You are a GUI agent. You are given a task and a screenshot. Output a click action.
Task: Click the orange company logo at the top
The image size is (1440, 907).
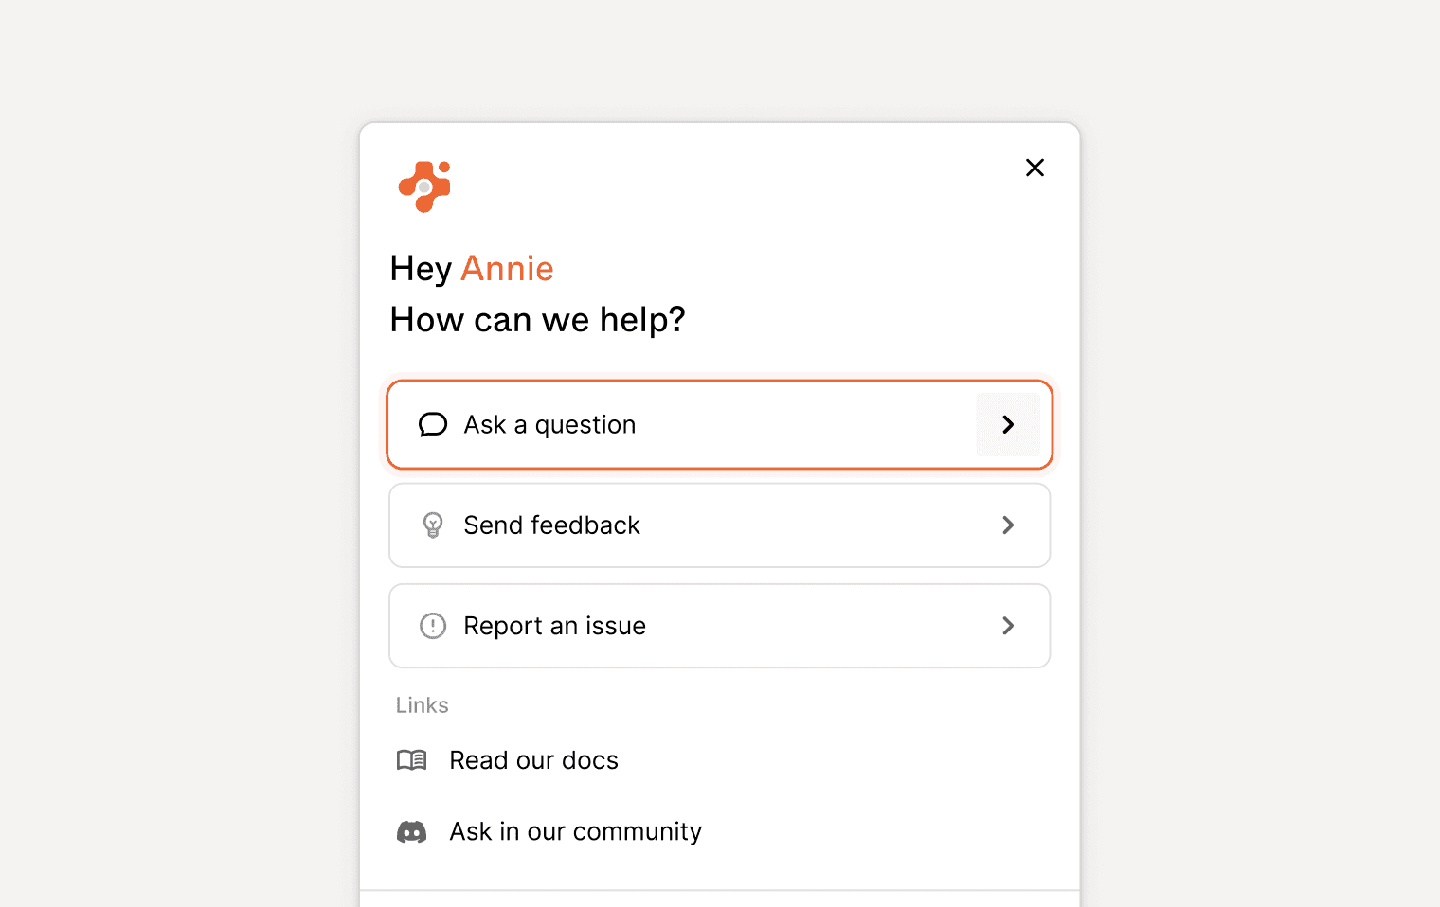pos(423,186)
